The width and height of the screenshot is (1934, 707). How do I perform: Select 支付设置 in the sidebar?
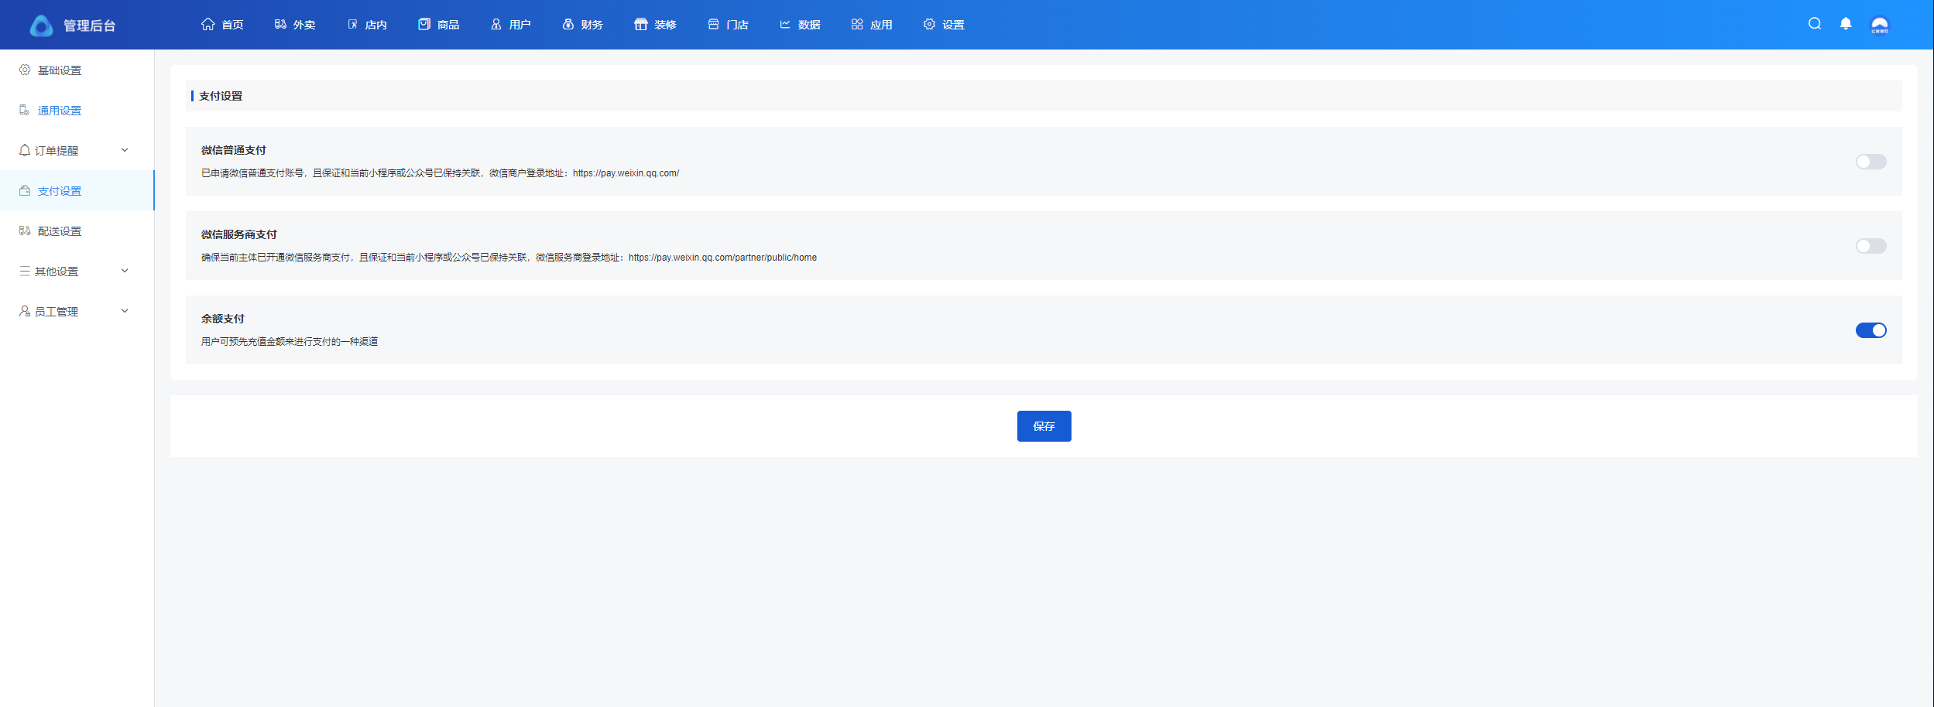tap(60, 191)
